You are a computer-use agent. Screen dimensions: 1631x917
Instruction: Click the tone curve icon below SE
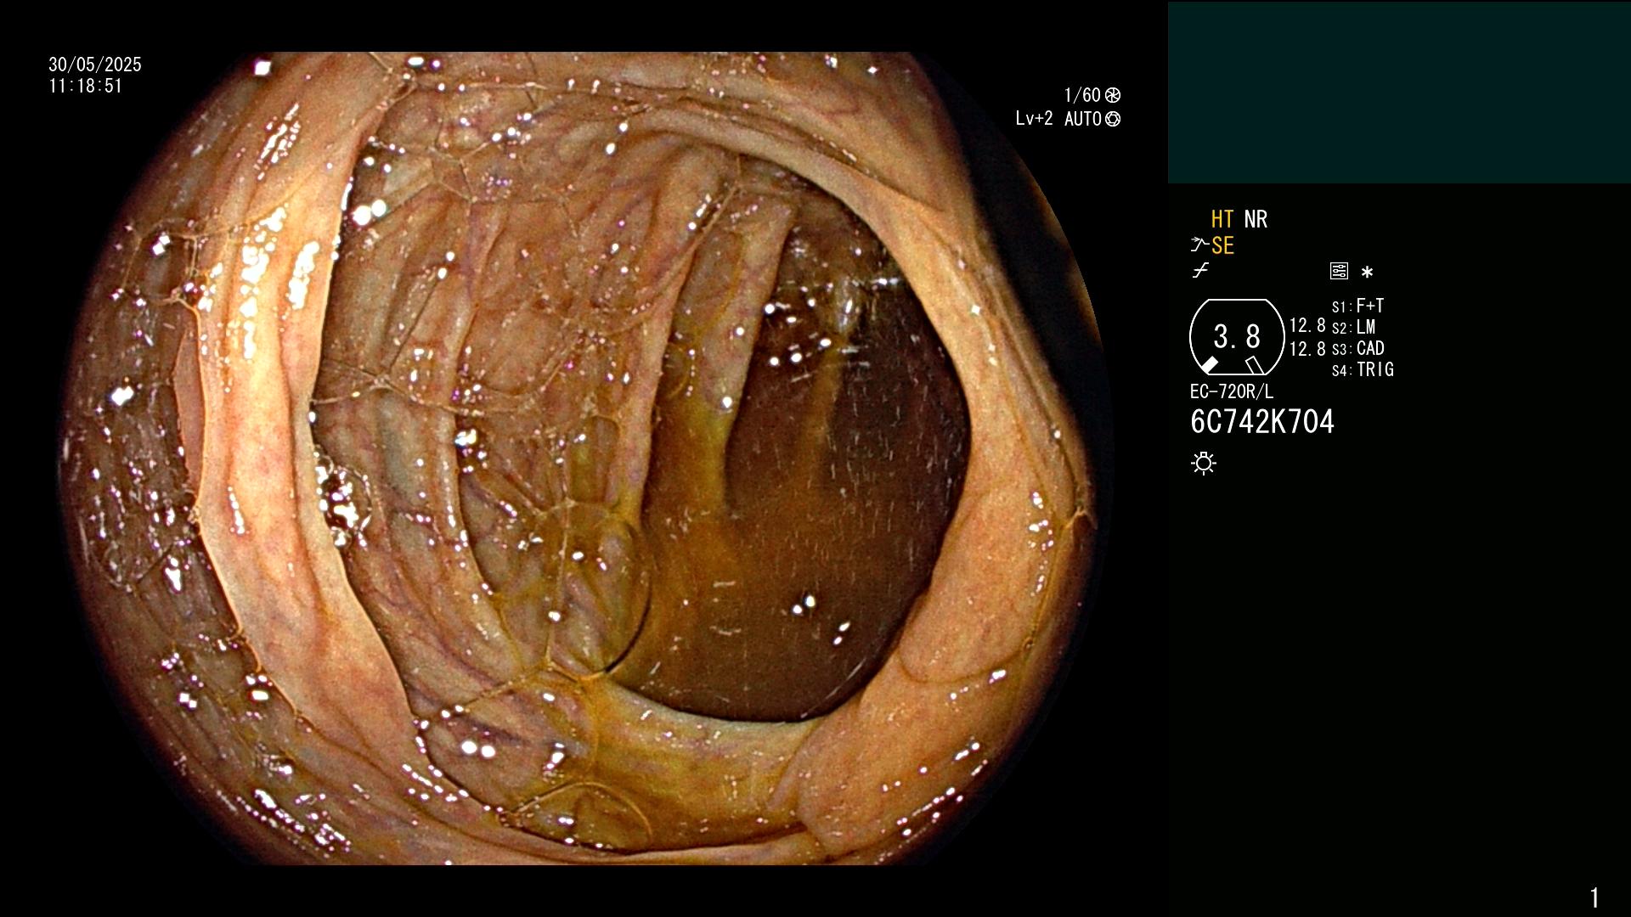coord(1200,271)
